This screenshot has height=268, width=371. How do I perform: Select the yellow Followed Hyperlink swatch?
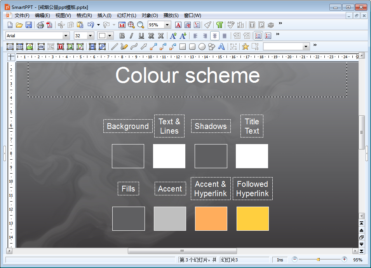(x=253, y=219)
